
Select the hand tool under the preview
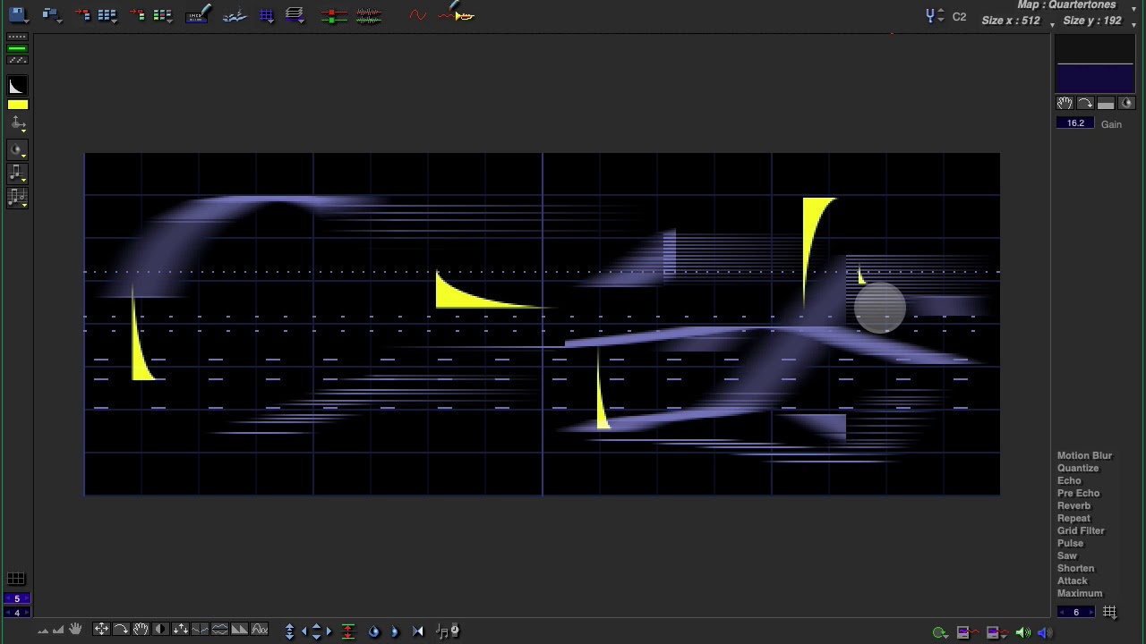(x=1065, y=104)
